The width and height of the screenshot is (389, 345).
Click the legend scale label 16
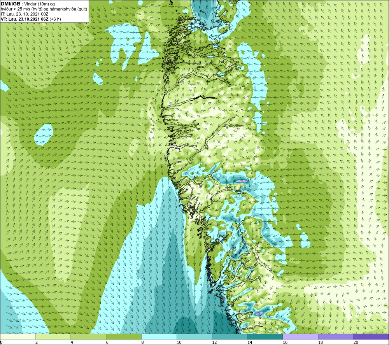[x=285, y=342]
